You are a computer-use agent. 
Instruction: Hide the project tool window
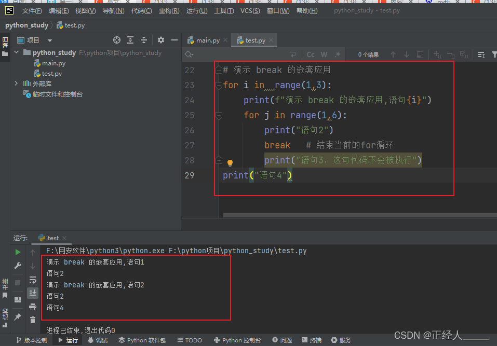[x=174, y=40]
